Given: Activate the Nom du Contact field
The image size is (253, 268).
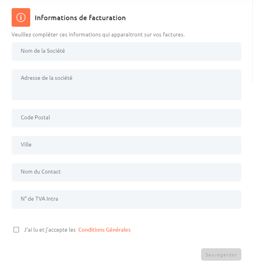Looking at the screenshot, I should coord(126,172).
